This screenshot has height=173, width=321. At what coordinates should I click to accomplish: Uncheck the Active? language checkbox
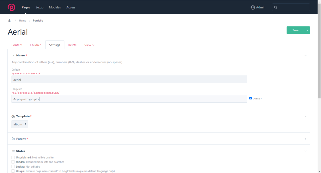click(251, 99)
